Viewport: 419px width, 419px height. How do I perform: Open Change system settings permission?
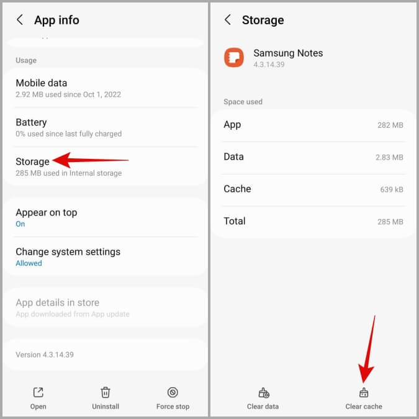point(106,256)
